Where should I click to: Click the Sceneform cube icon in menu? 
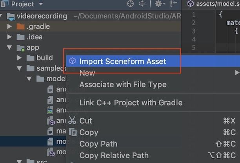point(72,61)
